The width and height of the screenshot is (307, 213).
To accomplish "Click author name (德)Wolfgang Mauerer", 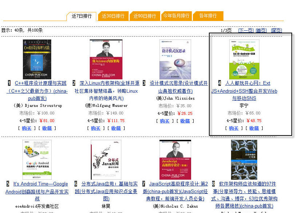I will click(x=106, y=106).
